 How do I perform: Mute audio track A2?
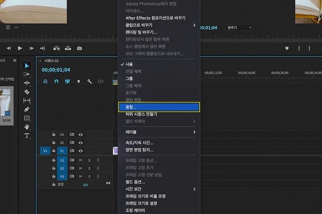[80, 169]
